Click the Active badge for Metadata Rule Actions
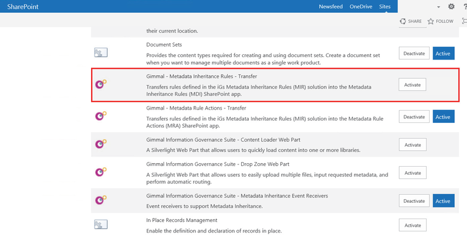Image resolution: width=467 pixels, height=236 pixels. pyautogui.click(x=443, y=117)
